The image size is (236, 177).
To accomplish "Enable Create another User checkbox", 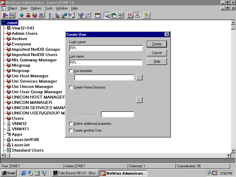I will tap(71, 130).
